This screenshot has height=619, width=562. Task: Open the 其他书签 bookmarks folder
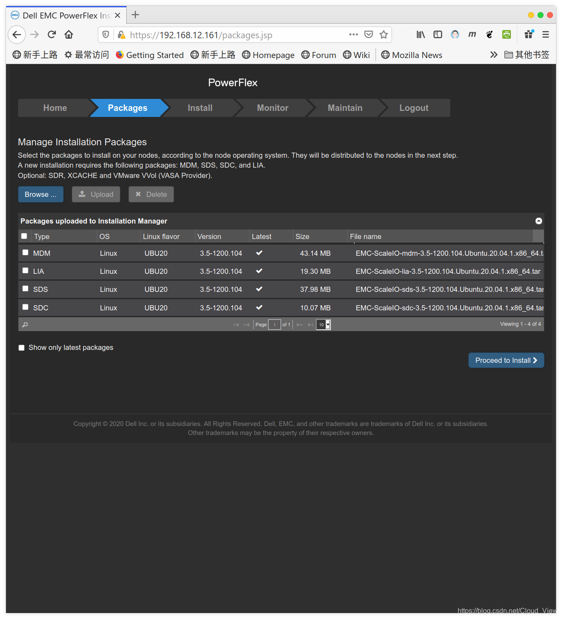pos(527,55)
